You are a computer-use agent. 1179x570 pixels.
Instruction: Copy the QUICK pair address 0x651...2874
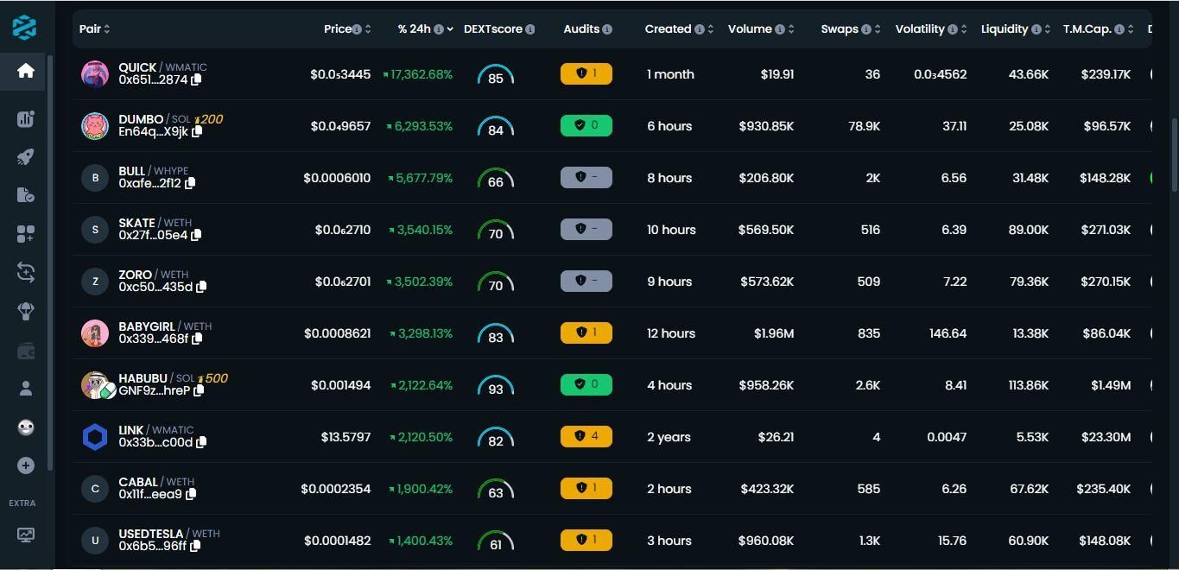pos(196,79)
